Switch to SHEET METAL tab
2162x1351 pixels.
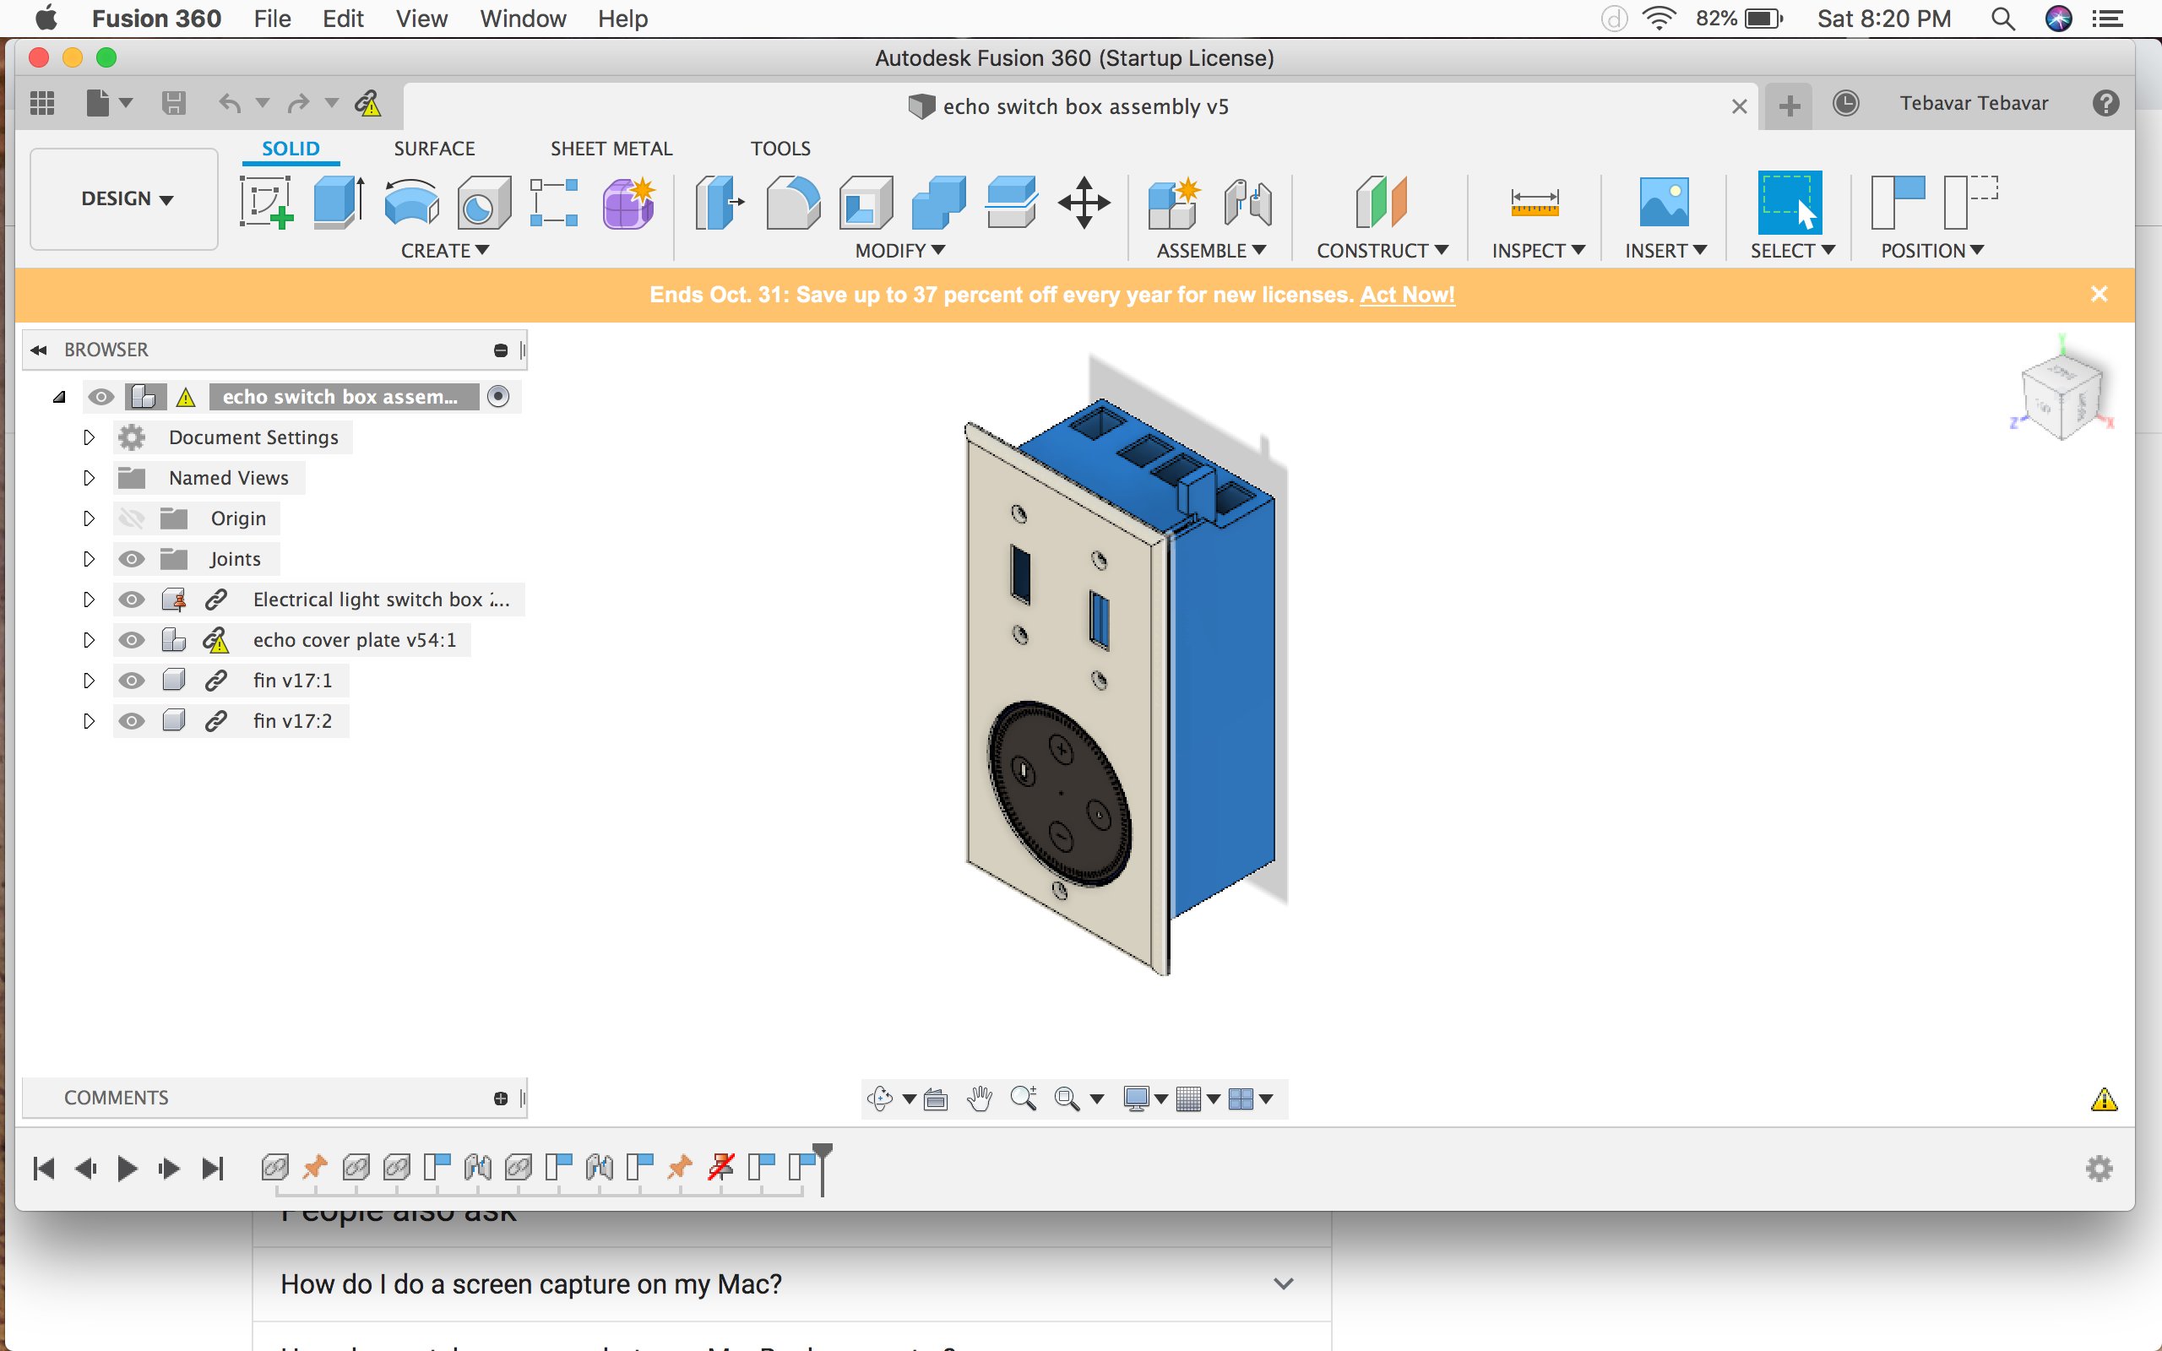tap(609, 148)
